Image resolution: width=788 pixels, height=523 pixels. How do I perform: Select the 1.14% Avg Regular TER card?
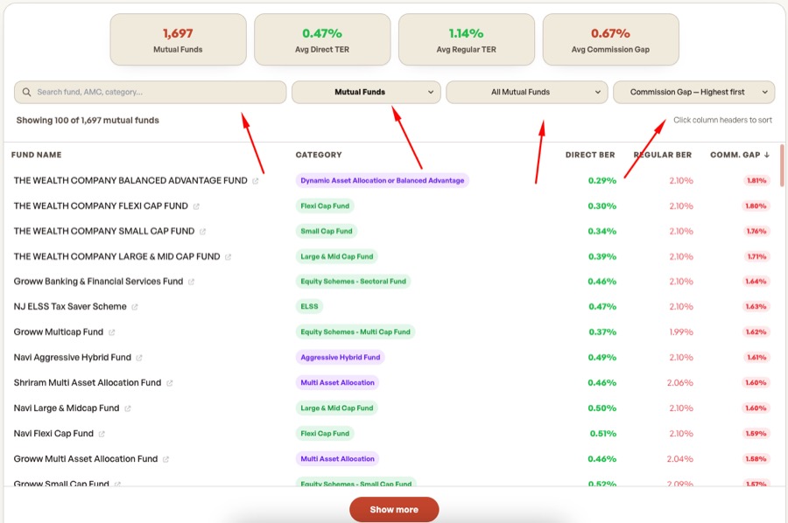pos(467,39)
